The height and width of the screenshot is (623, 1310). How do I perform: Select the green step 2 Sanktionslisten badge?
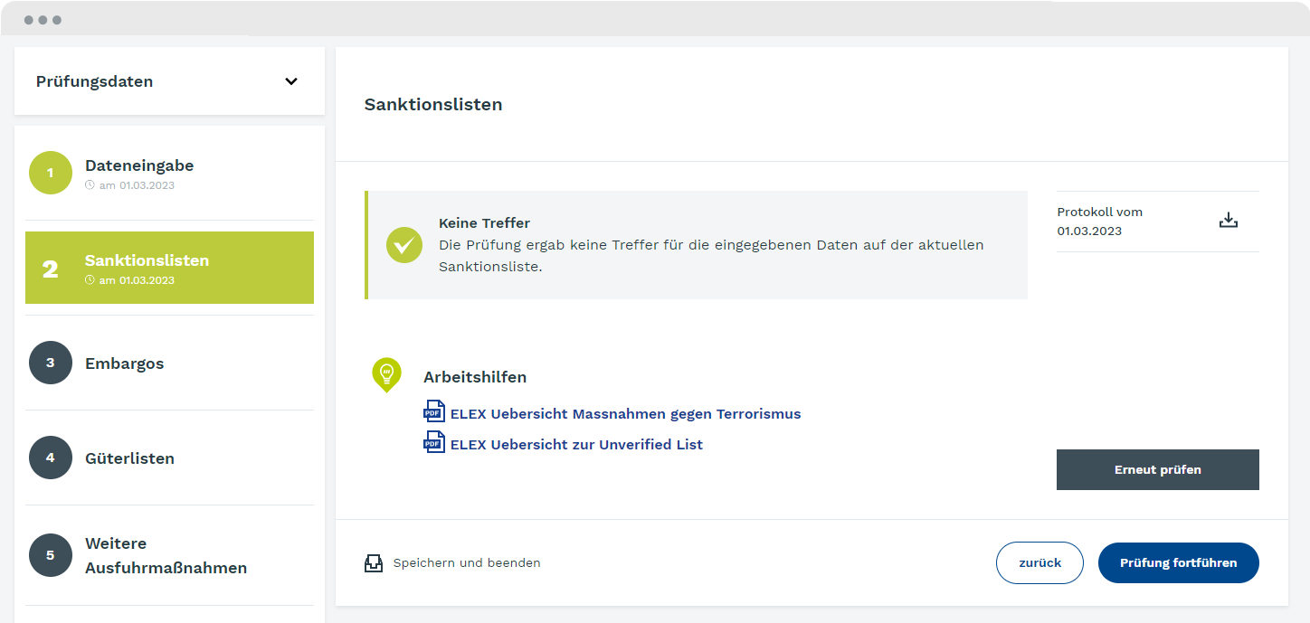pyautogui.click(x=51, y=268)
